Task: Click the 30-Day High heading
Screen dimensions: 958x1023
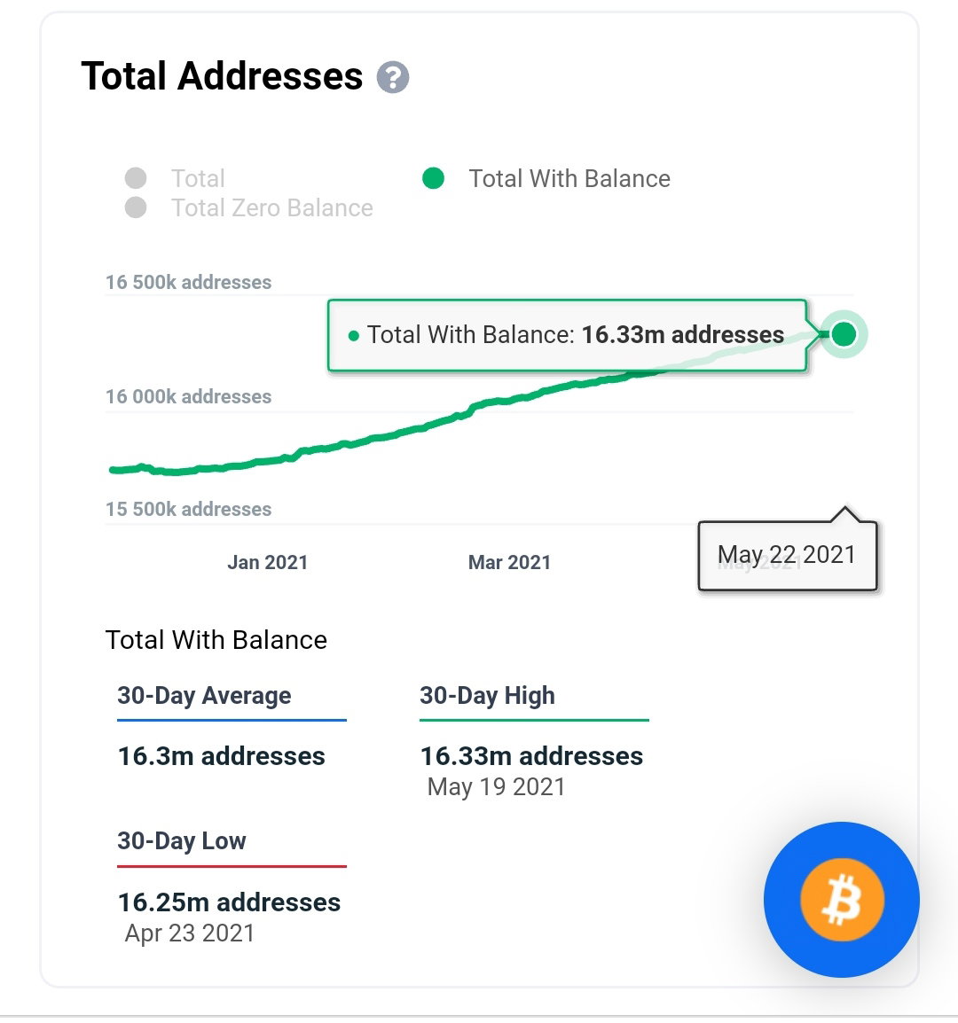Action: [487, 696]
